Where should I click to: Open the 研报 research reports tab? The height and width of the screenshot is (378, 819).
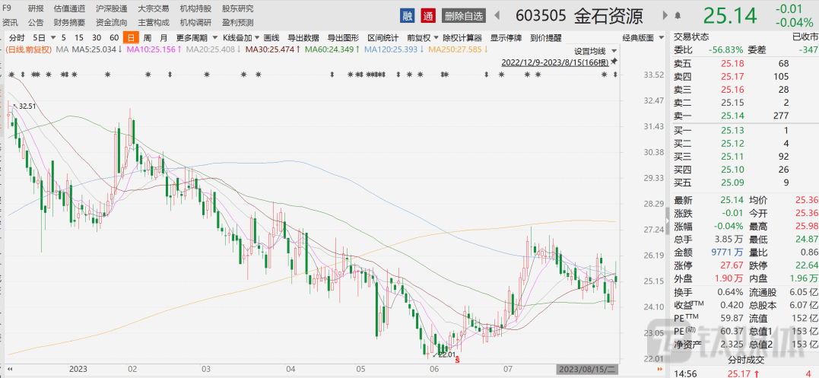pos(36,8)
